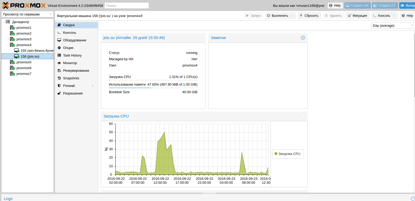Click the Bootdisk Size value 40.00 GiB
Screen dimensions: 415x201
pos(190,92)
